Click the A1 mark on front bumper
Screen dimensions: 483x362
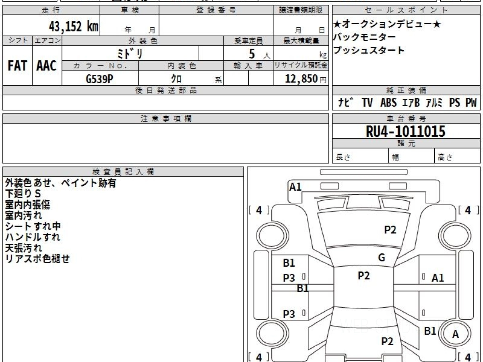(295, 187)
